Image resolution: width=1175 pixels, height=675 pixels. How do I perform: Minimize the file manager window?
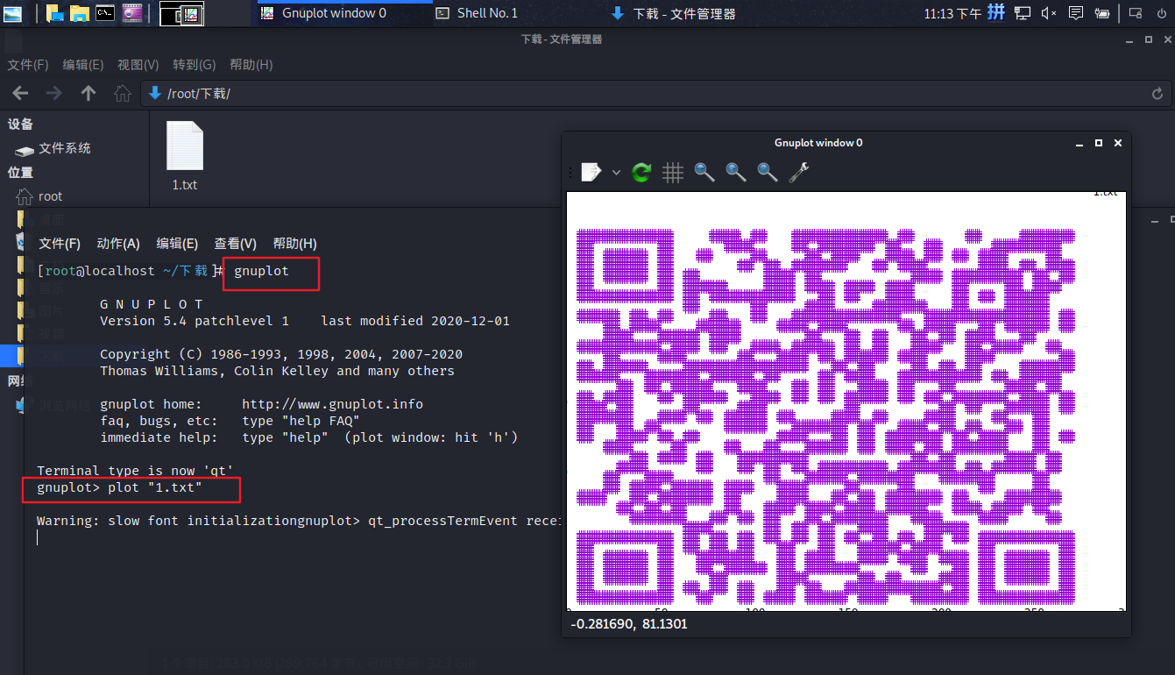pos(1129,39)
